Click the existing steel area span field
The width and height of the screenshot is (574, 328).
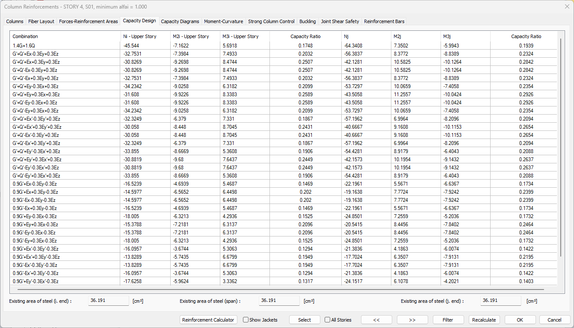(x=279, y=301)
